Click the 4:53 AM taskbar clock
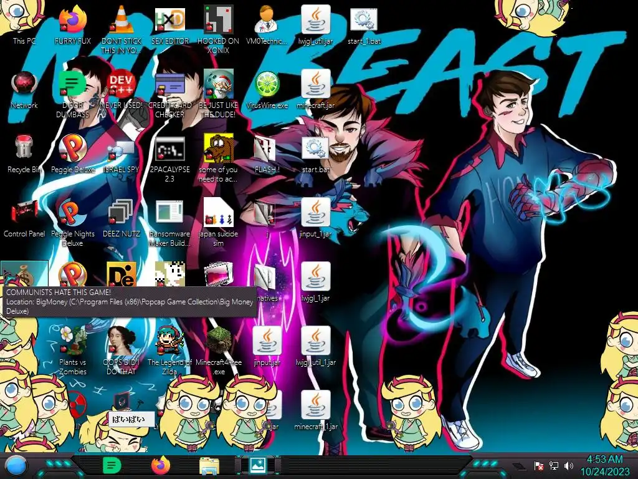The height and width of the screenshot is (479, 638). click(x=604, y=460)
